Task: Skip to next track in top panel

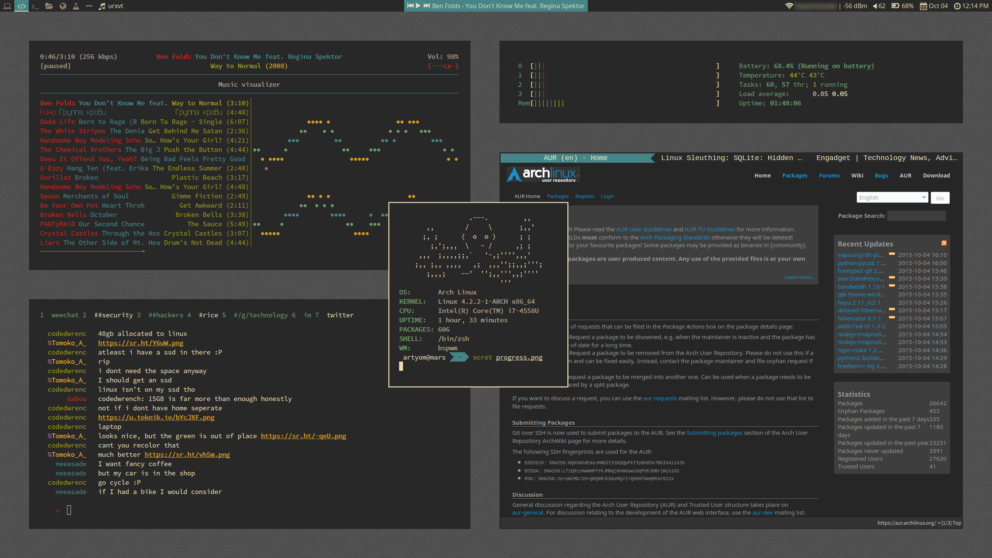Action: pos(427,5)
